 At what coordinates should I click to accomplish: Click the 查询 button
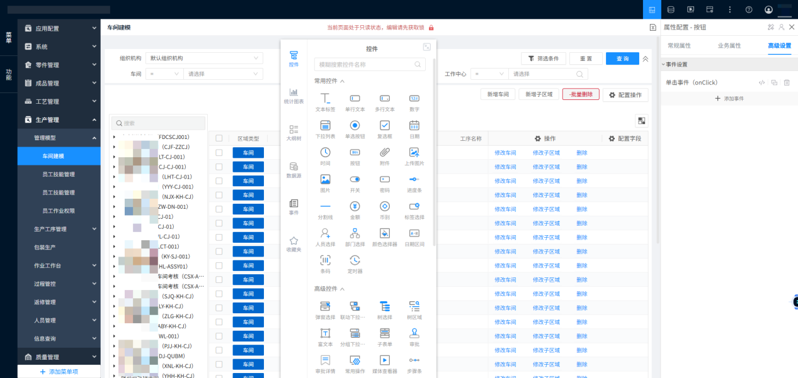click(x=622, y=58)
